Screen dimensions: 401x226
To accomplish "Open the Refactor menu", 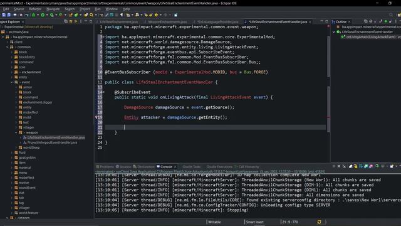I will click(x=35, y=9).
